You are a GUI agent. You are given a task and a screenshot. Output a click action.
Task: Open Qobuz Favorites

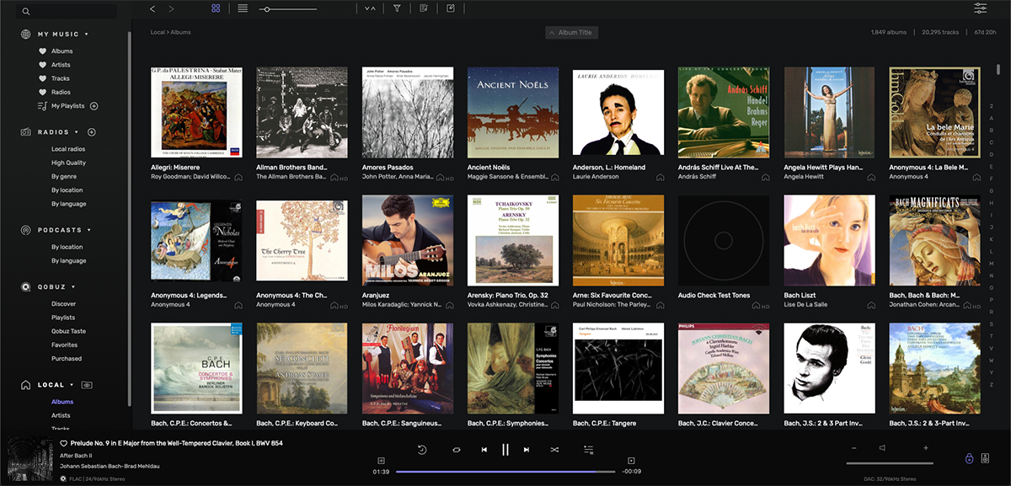coord(64,344)
